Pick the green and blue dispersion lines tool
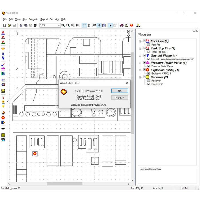 tap(3, 74)
